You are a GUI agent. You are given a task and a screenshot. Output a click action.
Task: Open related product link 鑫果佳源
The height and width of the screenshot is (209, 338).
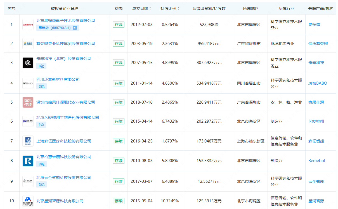point(316,102)
